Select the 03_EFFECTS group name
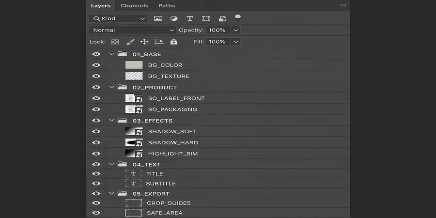 pyautogui.click(x=153, y=121)
